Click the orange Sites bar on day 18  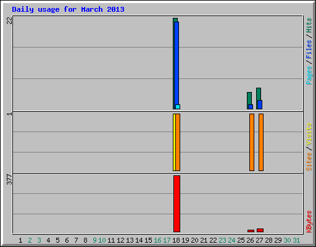pyautogui.click(x=178, y=142)
